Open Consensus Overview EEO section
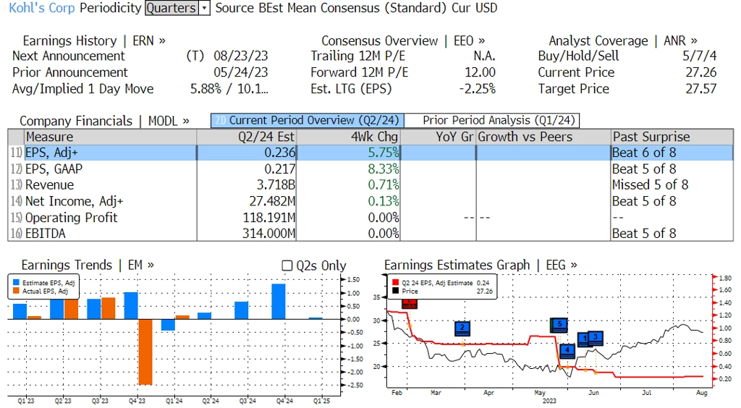Viewport: 741px width, 408px height. point(403,41)
